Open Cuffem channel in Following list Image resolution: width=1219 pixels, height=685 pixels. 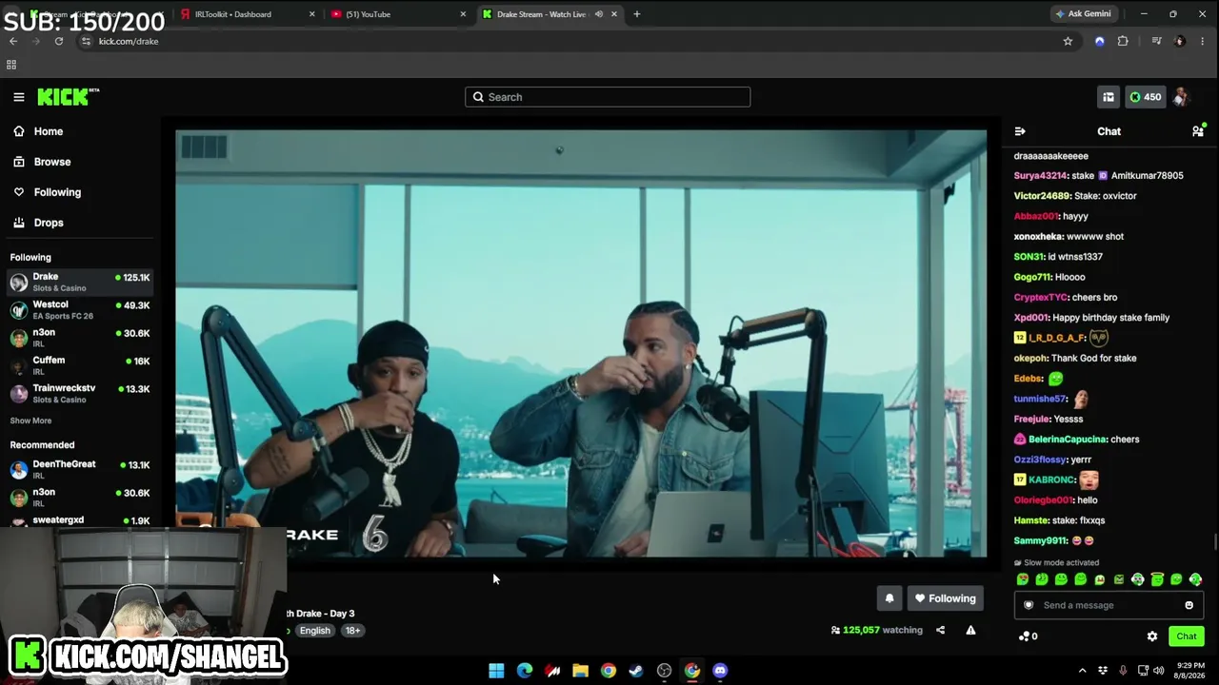pyautogui.click(x=80, y=365)
